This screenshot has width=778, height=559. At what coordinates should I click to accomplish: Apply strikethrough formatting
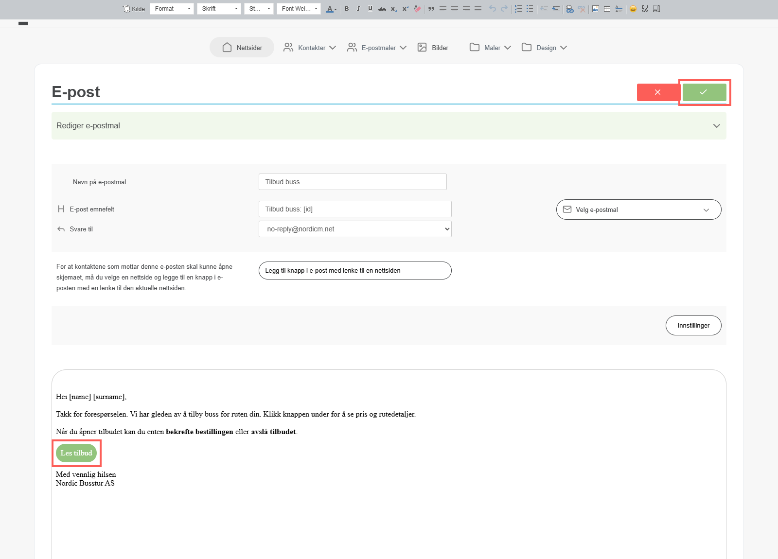(x=382, y=9)
